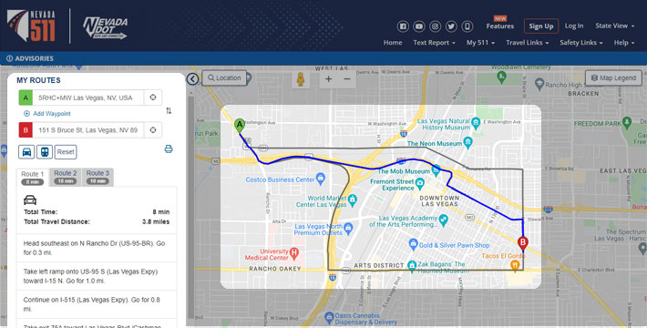Click the green A start marker

(x=240, y=126)
